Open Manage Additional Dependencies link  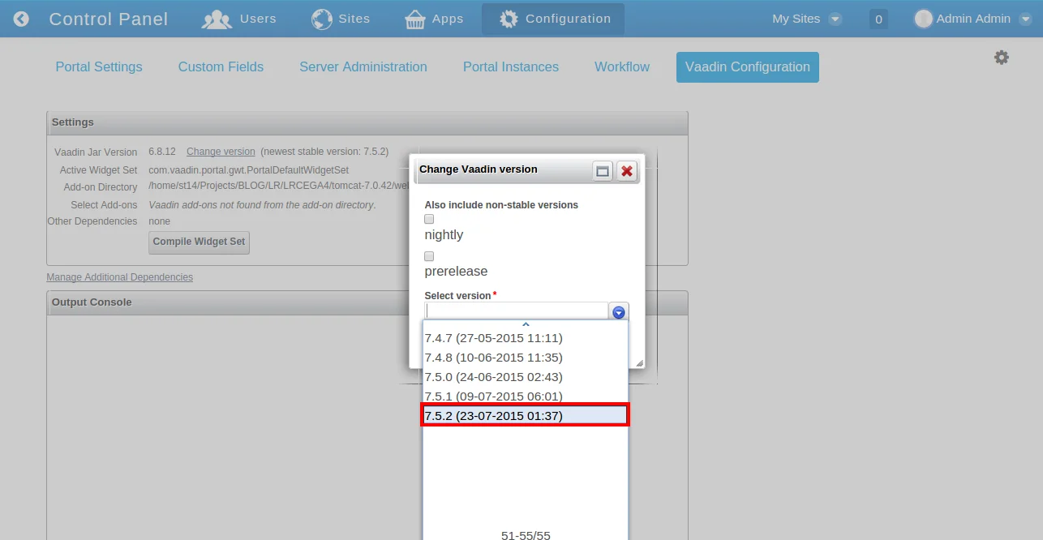[x=120, y=277]
